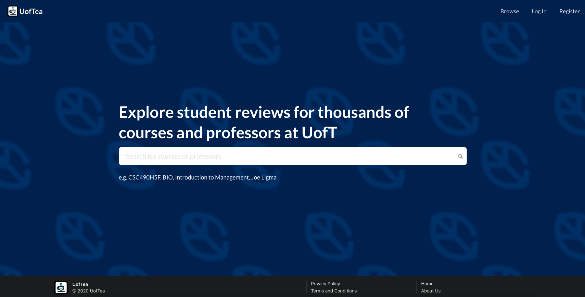
Task: Follow the footer Home link
Action: click(x=427, y=284)
